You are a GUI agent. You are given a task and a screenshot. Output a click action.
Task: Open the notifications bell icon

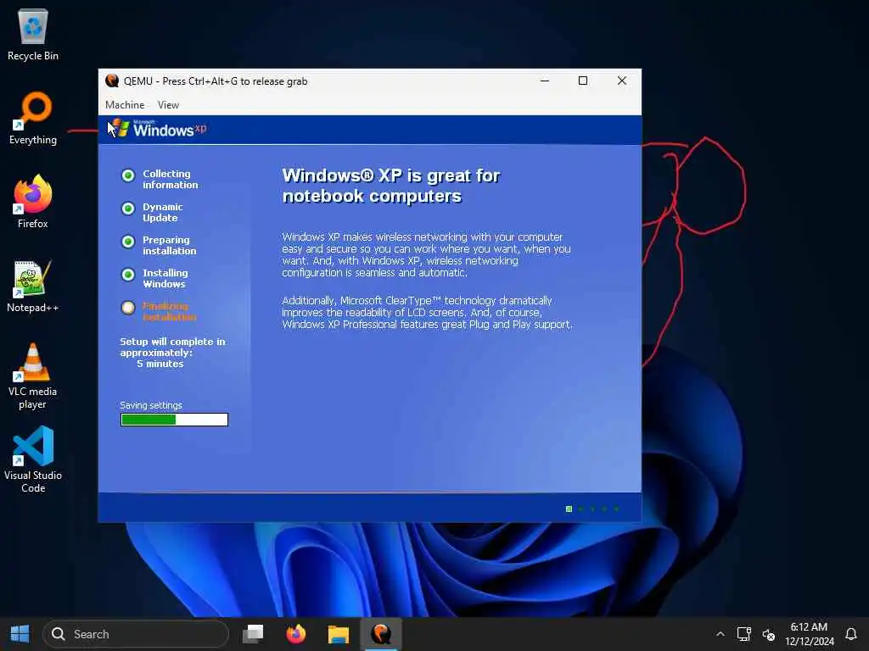(851, 634)
